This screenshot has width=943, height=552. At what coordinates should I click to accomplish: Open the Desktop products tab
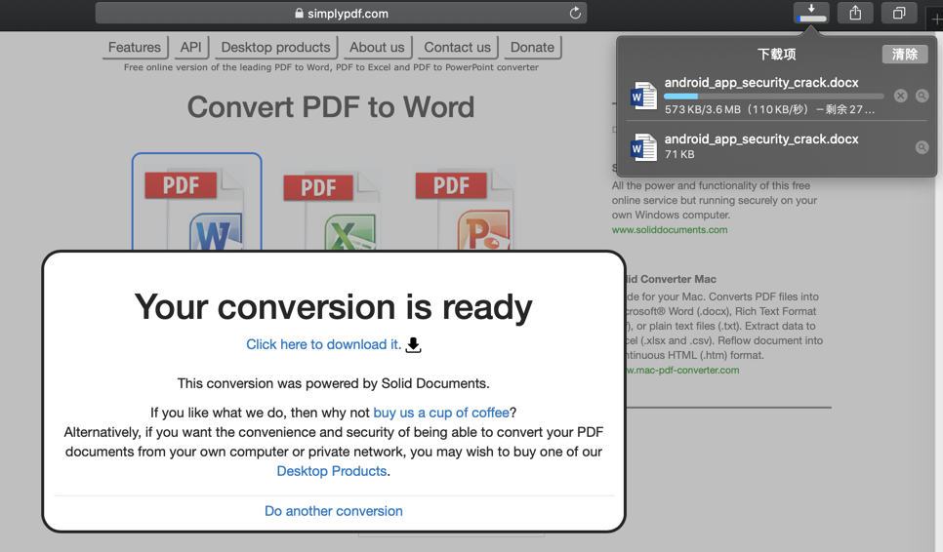pos(275,48)
